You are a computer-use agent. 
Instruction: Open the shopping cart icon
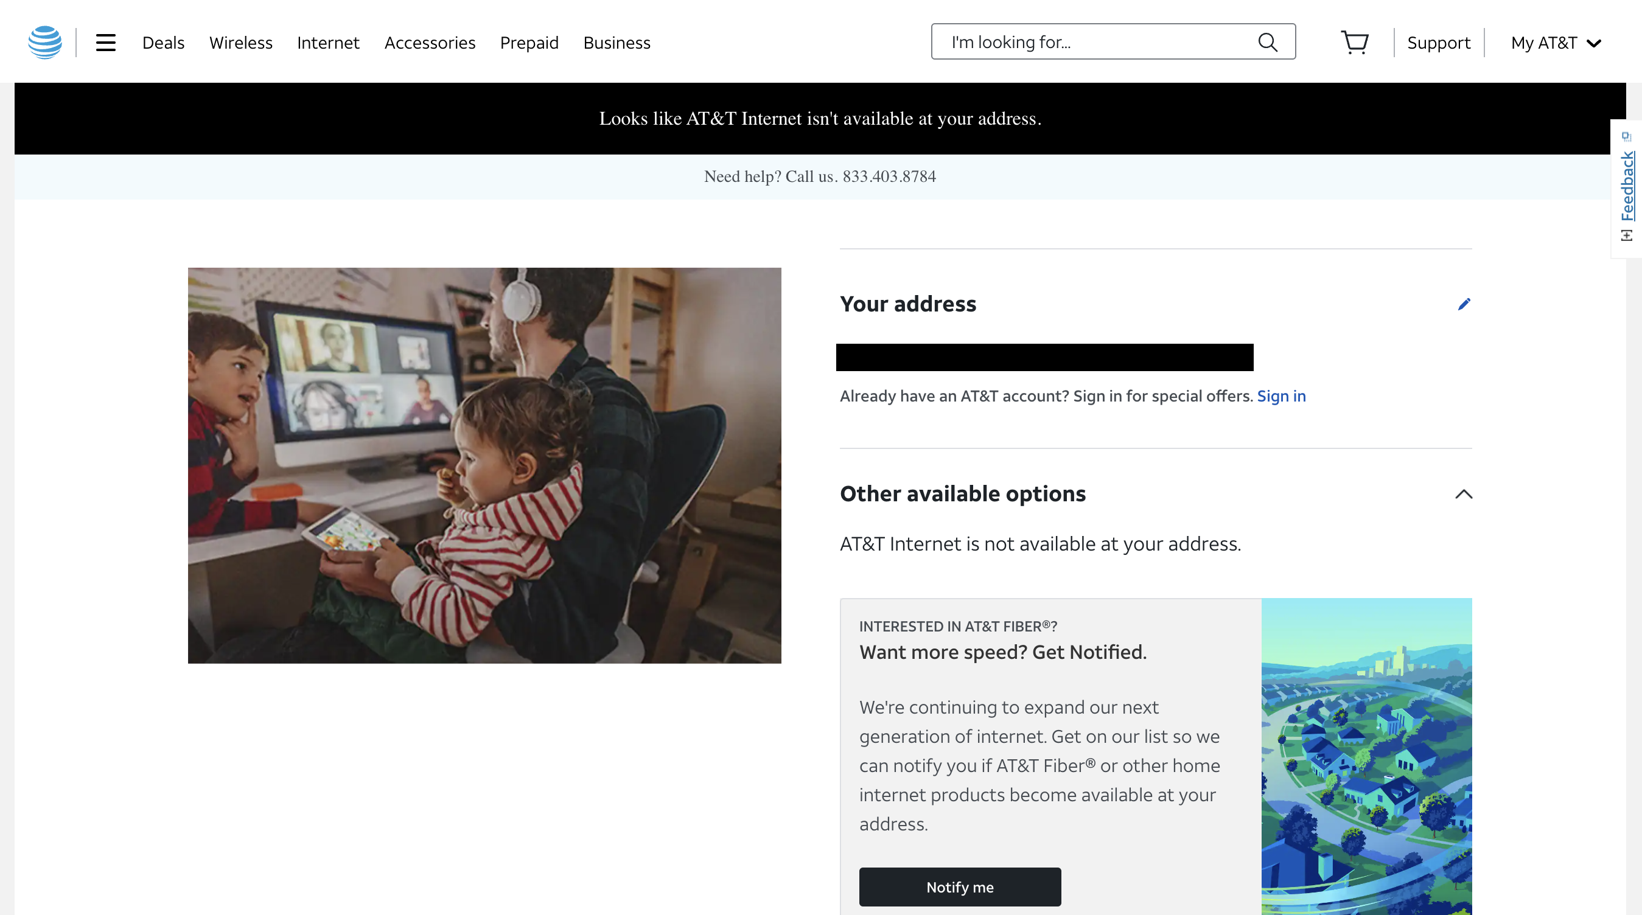coord(1355,43)
